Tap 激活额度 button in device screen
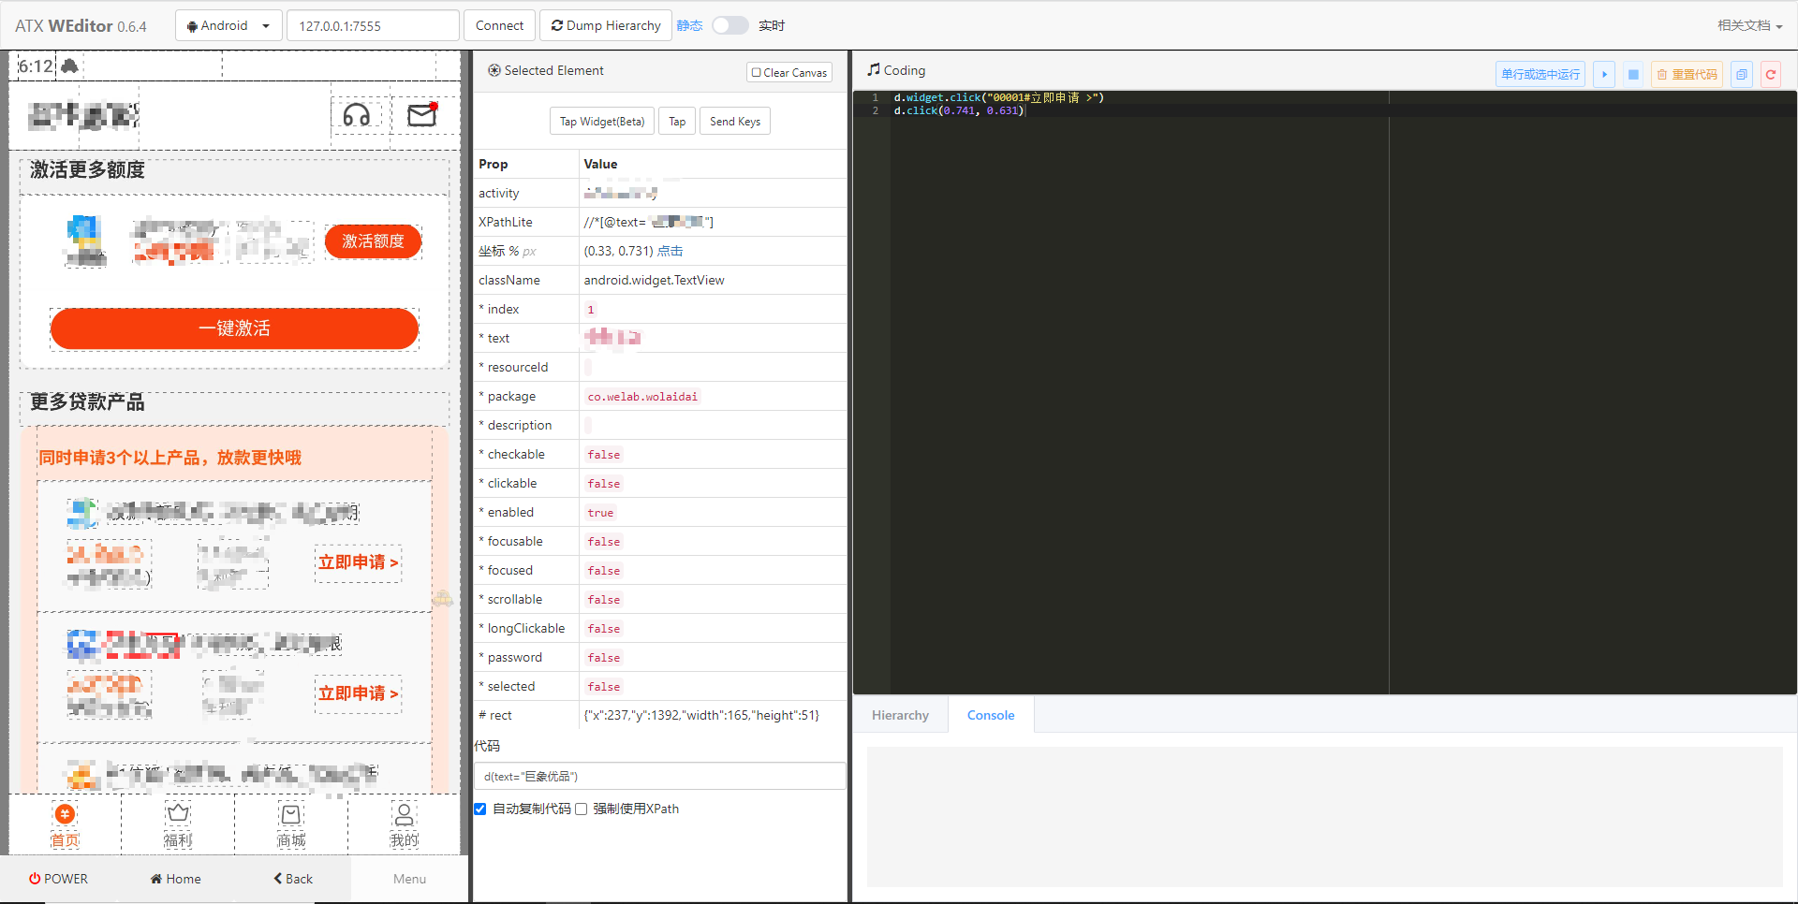The width and height of the screenshot is (1798, 904). coord(373,241)
